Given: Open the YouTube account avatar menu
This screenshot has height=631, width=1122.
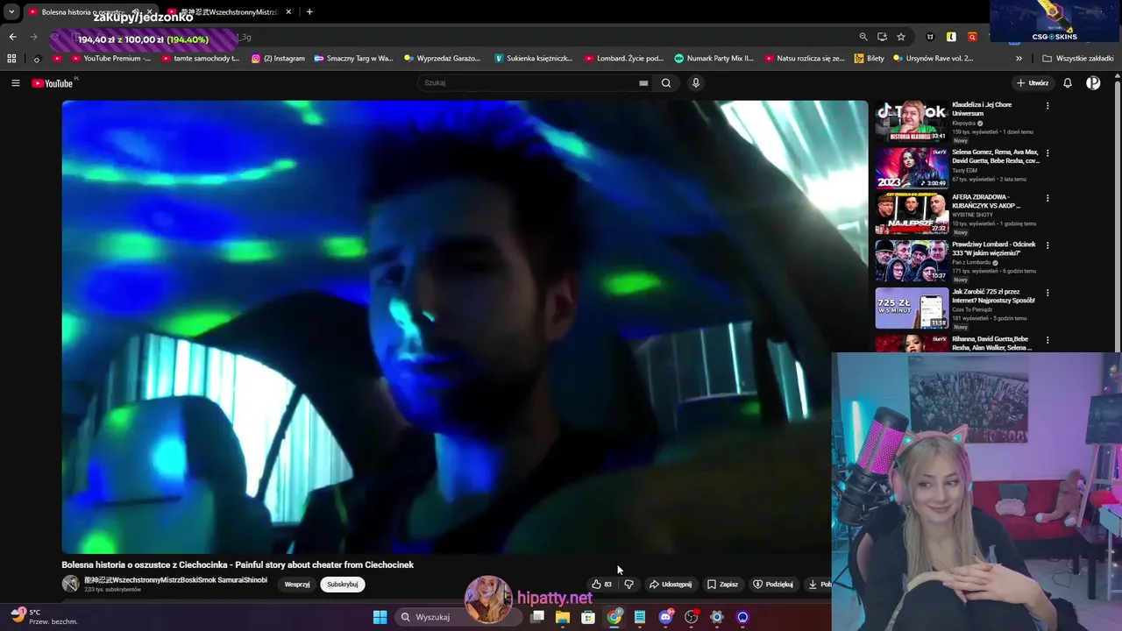Looking at the screenshot, I should tap(1093, 83).
